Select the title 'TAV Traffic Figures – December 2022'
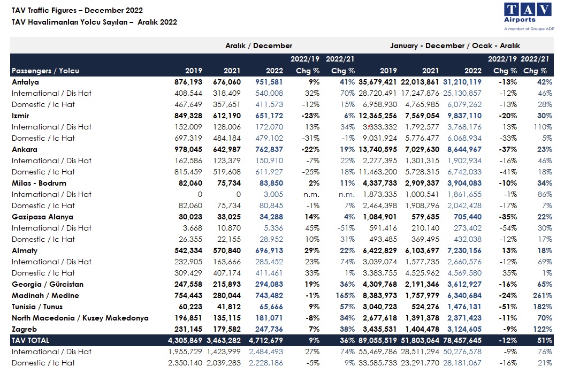Screen dimensions: 564x374 pos(77,10)
